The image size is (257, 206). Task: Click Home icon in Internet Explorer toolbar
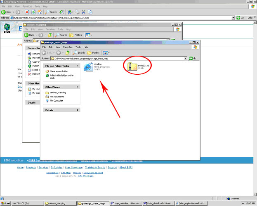[40, 12]
